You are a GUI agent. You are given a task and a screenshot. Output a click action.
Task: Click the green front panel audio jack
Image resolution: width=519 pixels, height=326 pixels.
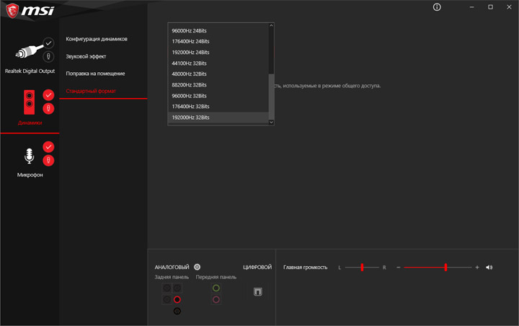pyautogui.click(x=216, y=288)
